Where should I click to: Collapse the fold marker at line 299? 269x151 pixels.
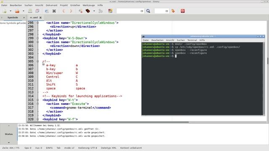[x=38, y=38]
